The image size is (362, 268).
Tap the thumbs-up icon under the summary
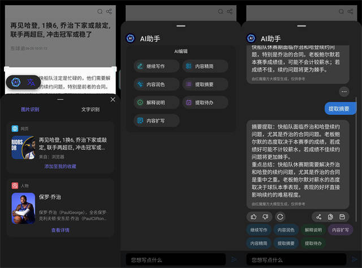254,217
